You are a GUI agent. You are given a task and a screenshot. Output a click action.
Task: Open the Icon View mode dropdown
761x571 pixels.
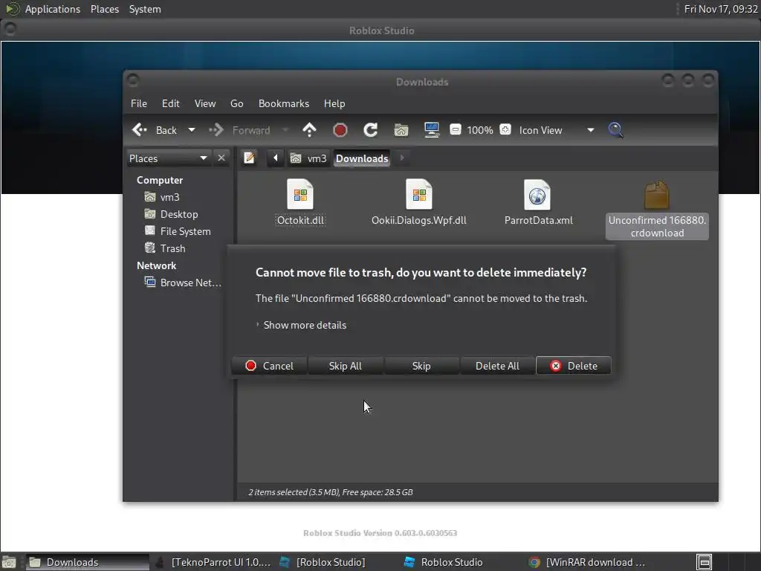pyautogui.click(x=556, y=130)
